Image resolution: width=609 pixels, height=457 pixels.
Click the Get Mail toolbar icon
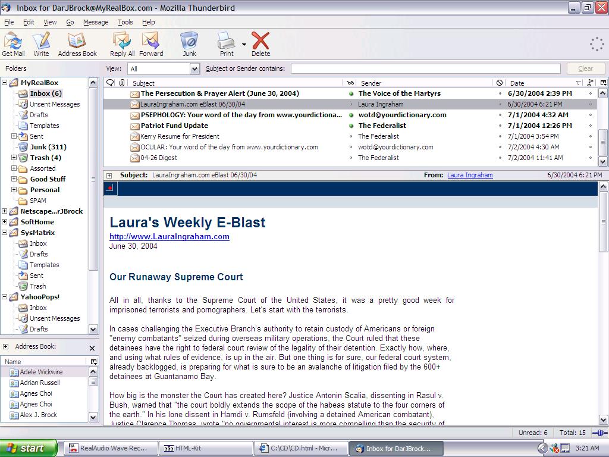[13, 44]
